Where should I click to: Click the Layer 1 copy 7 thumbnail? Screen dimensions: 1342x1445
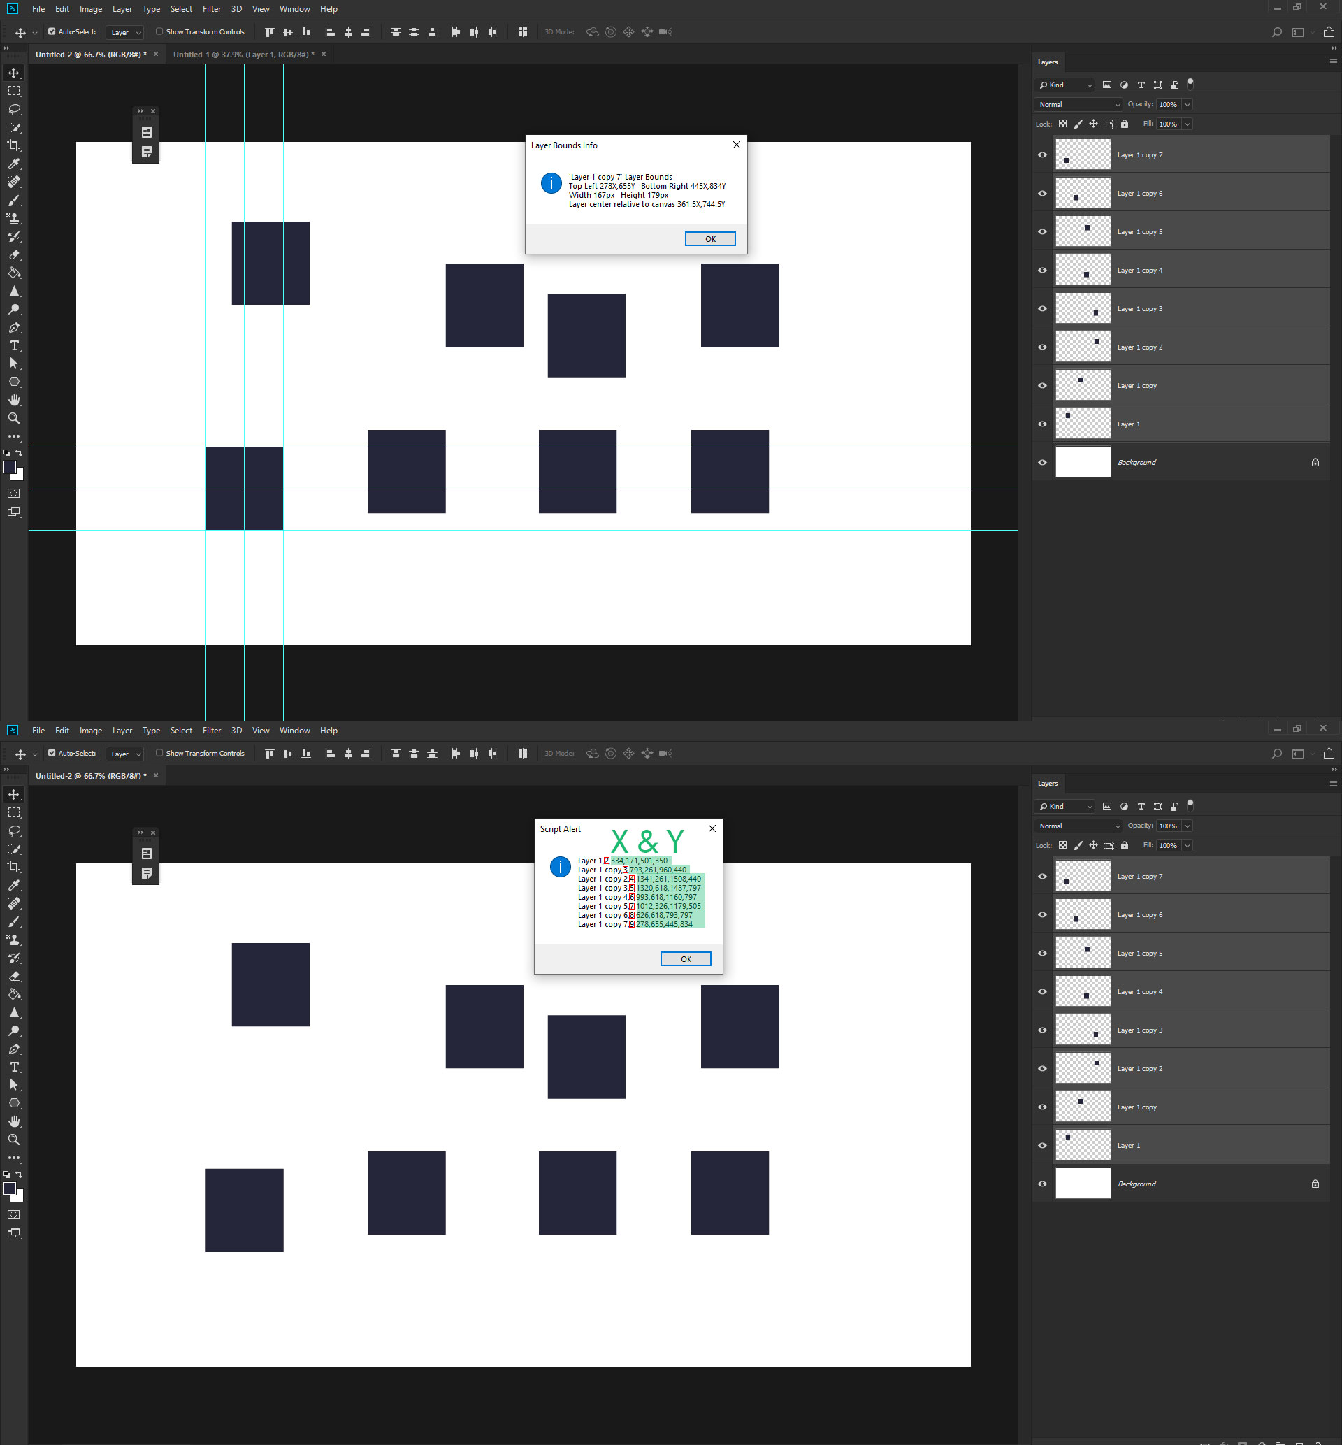[1083, 154]
